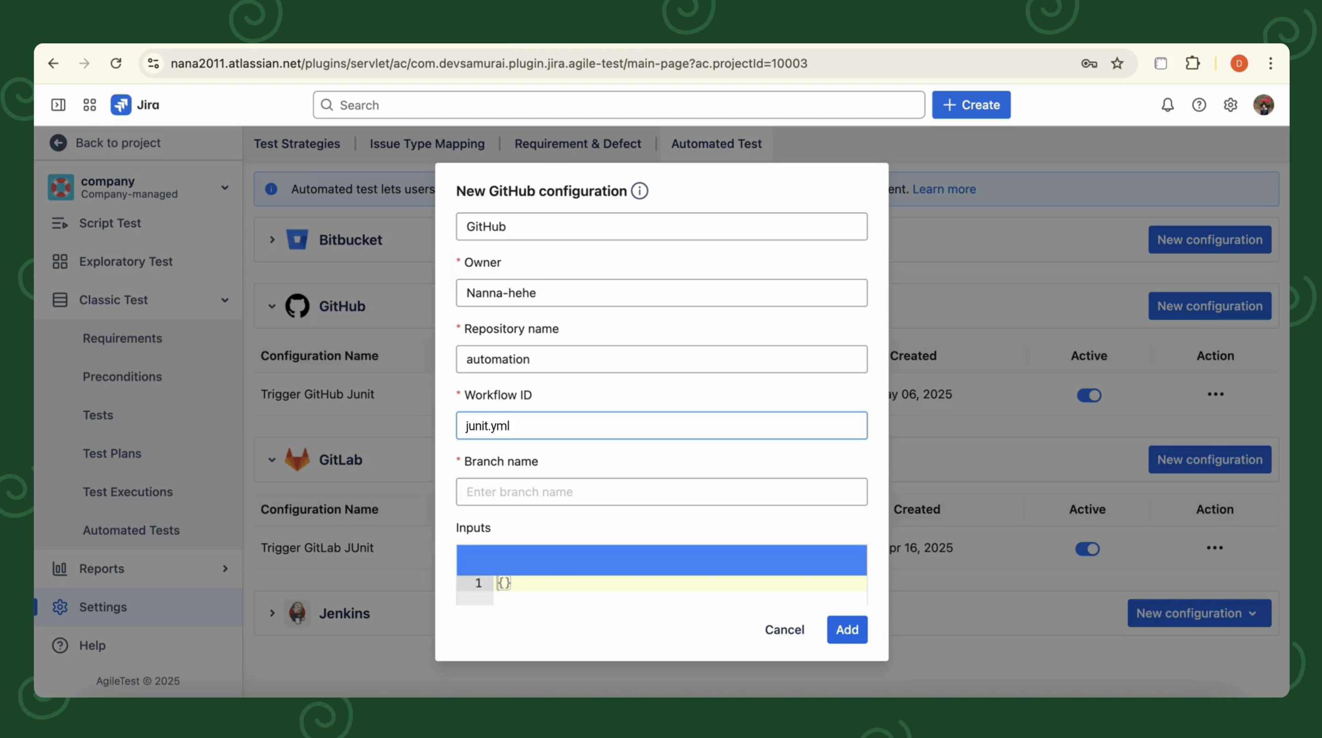This screenshot has width=1322, height=738.
Task: Switch to the Issue Type Mapping tab
Action: [x=427, y=143]
